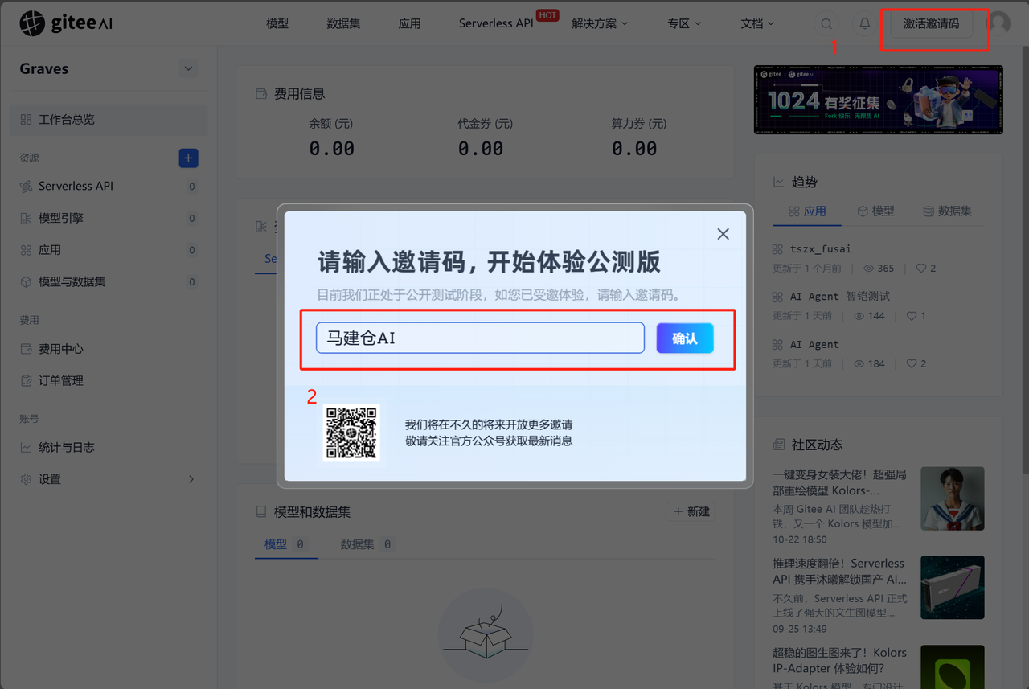This screenshot has height=689, width=1029.
Task: Open the user avatar menu
Action: (998, 23)
